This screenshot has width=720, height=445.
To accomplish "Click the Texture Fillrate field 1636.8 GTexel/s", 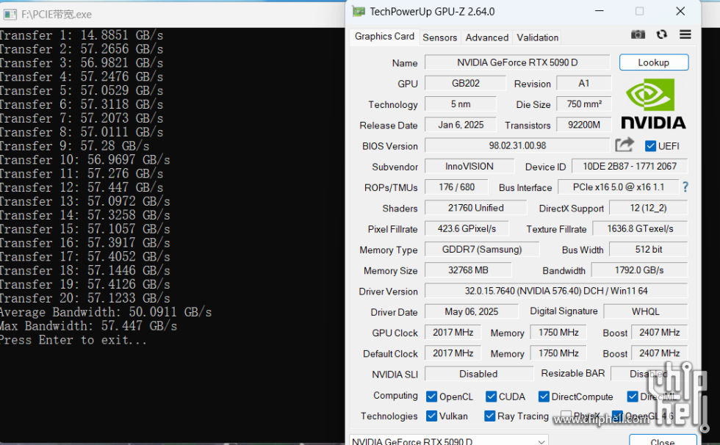I will (640, 228).
